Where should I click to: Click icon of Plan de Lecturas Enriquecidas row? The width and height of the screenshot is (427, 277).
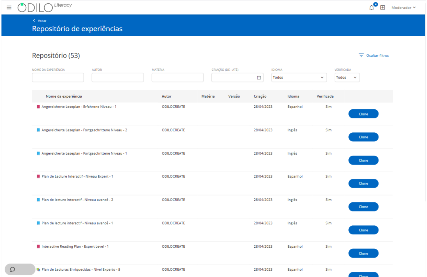tap(38, 269)
